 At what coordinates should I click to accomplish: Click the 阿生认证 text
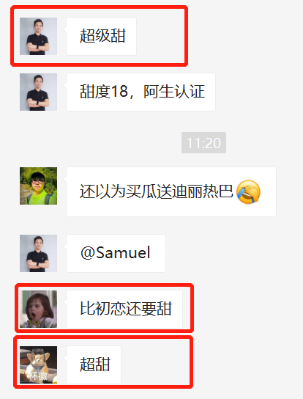[174, 92]
